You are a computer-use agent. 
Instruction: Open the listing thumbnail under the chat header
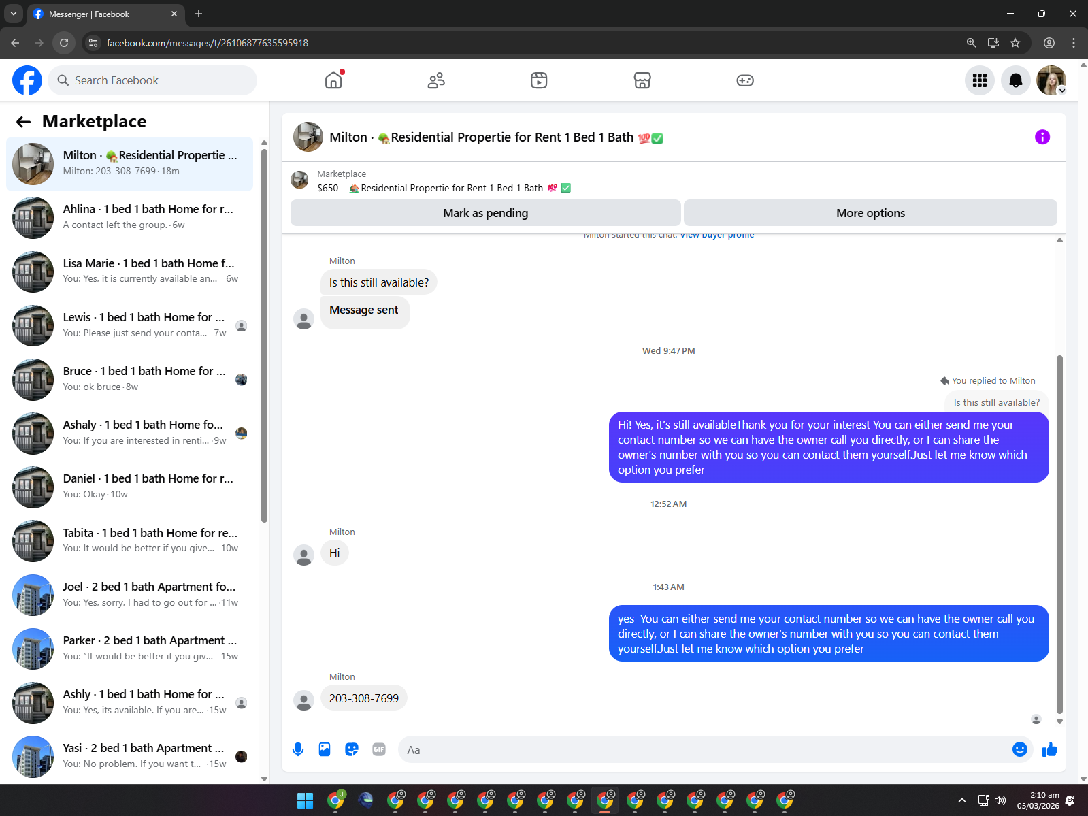tap(299, 180)
